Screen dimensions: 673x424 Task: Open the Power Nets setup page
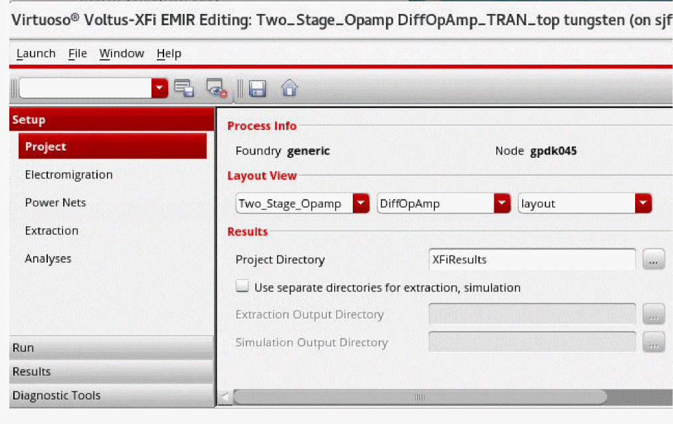coord(55,202)
